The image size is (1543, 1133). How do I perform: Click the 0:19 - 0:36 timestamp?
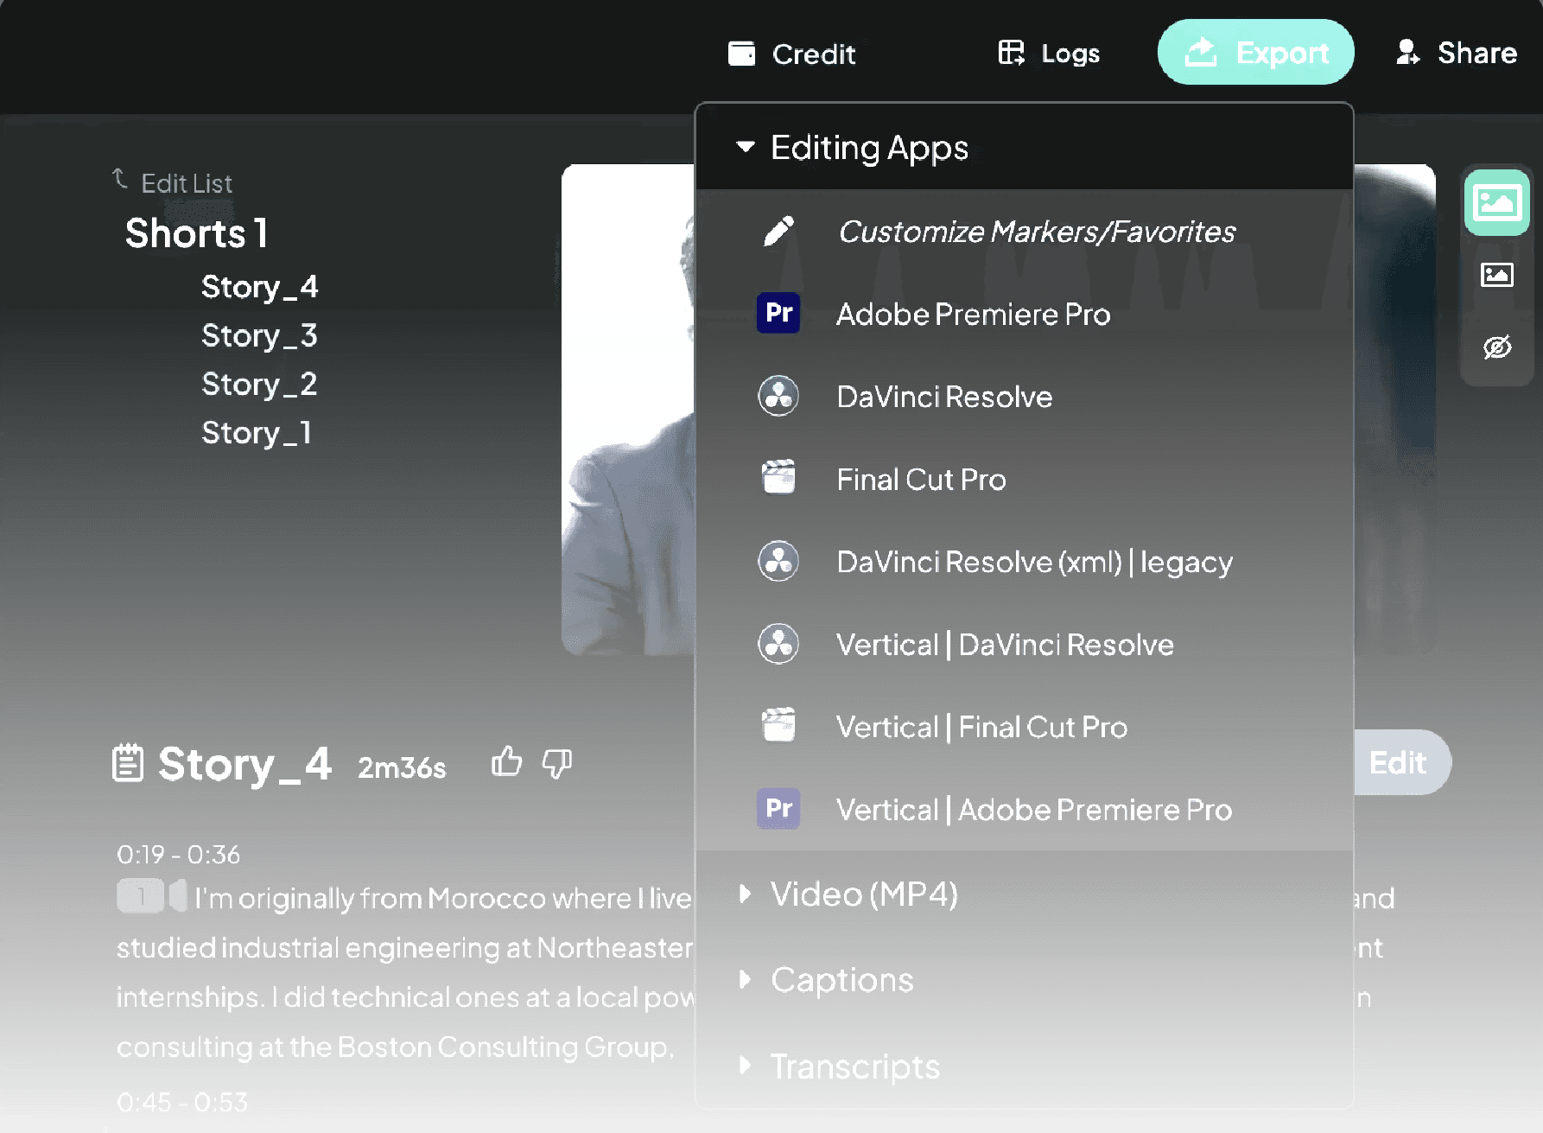178,855
